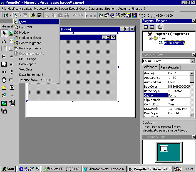Open Visual Component Manager toolbar icon
Viewport: 196px width, 172px height.
pos(135,16)
